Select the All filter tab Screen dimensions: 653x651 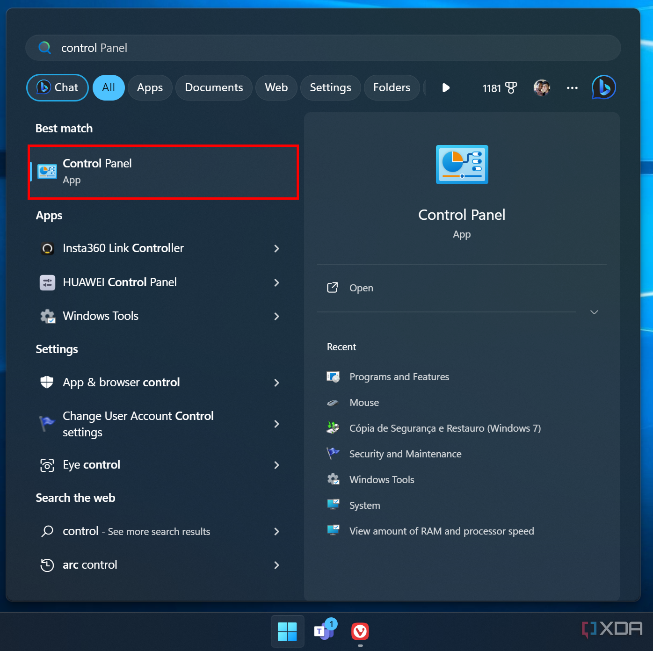109,87
